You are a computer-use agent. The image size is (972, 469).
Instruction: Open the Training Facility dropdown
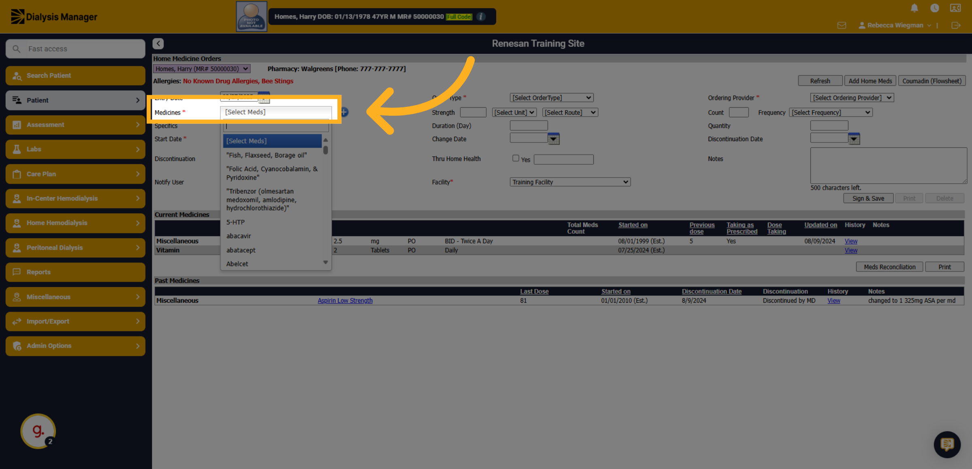(x=570, y=182)
